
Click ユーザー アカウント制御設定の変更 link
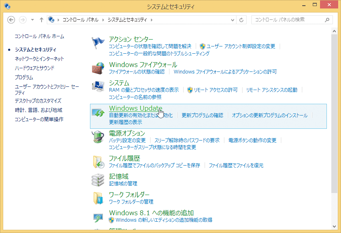coord(241,46)
